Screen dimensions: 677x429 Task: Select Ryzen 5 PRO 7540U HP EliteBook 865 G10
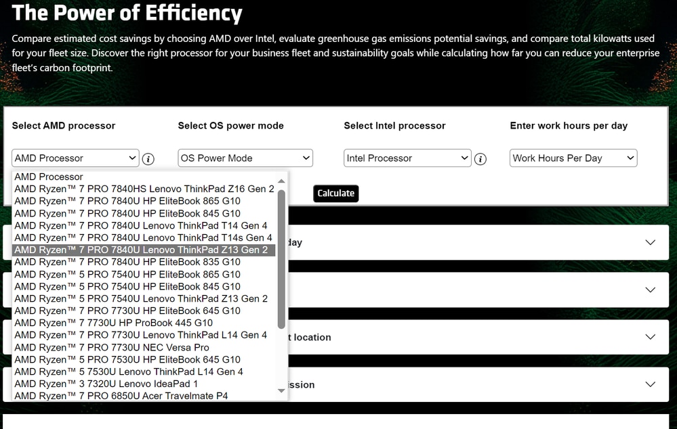[x=144, y=274]
